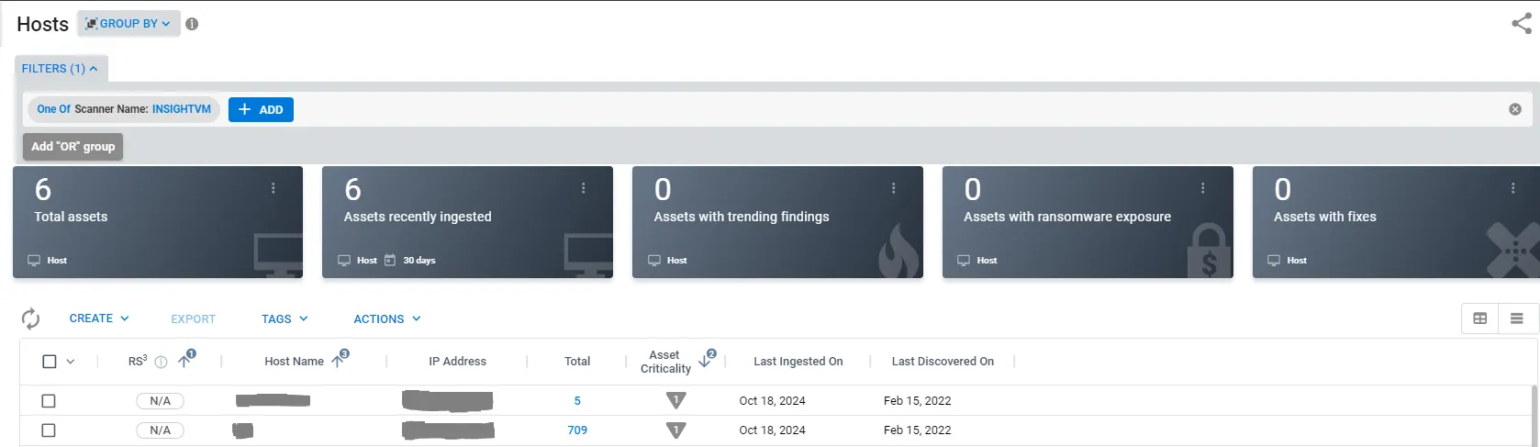
Task: Open the Assets with ransomware exposure card menu
Action: click(1202, 188)
